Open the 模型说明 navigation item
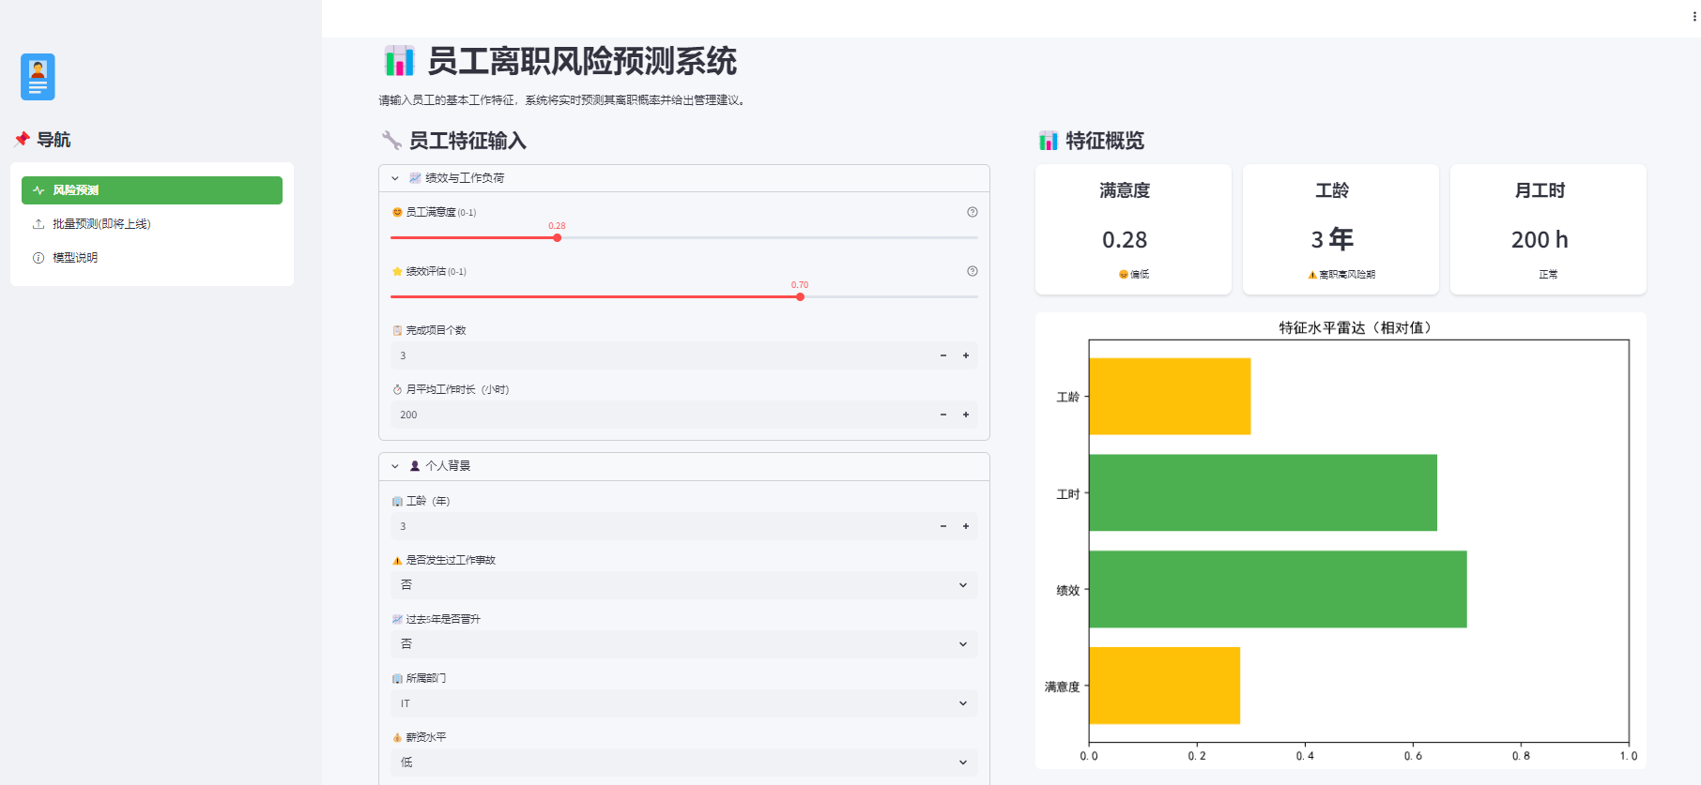The height and width of the screenshot is (785, 1701). (x=152, y=258)
